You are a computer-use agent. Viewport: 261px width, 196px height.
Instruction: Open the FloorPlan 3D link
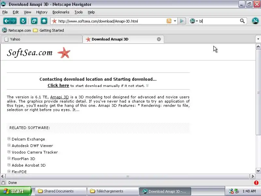click(x=23, y=159)
